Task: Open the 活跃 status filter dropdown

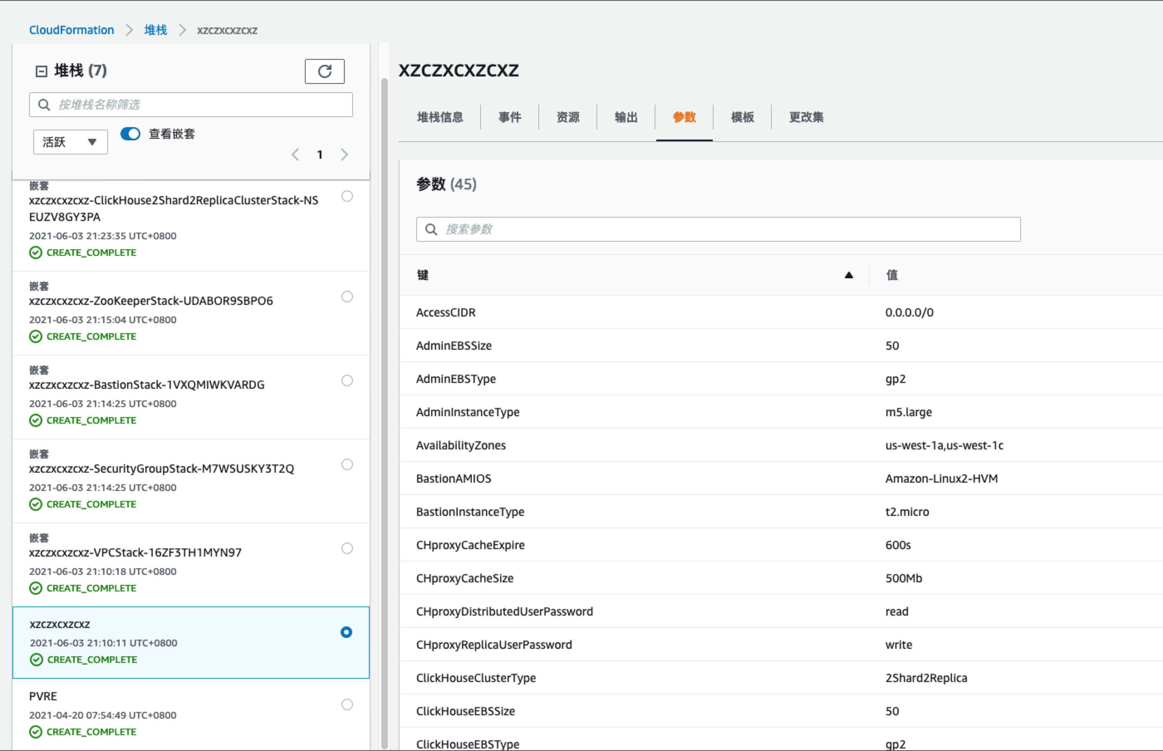Action: [x=70, y=142]
